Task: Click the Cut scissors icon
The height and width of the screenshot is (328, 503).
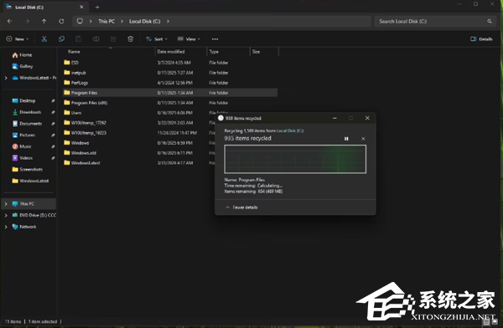Action: 44,39
